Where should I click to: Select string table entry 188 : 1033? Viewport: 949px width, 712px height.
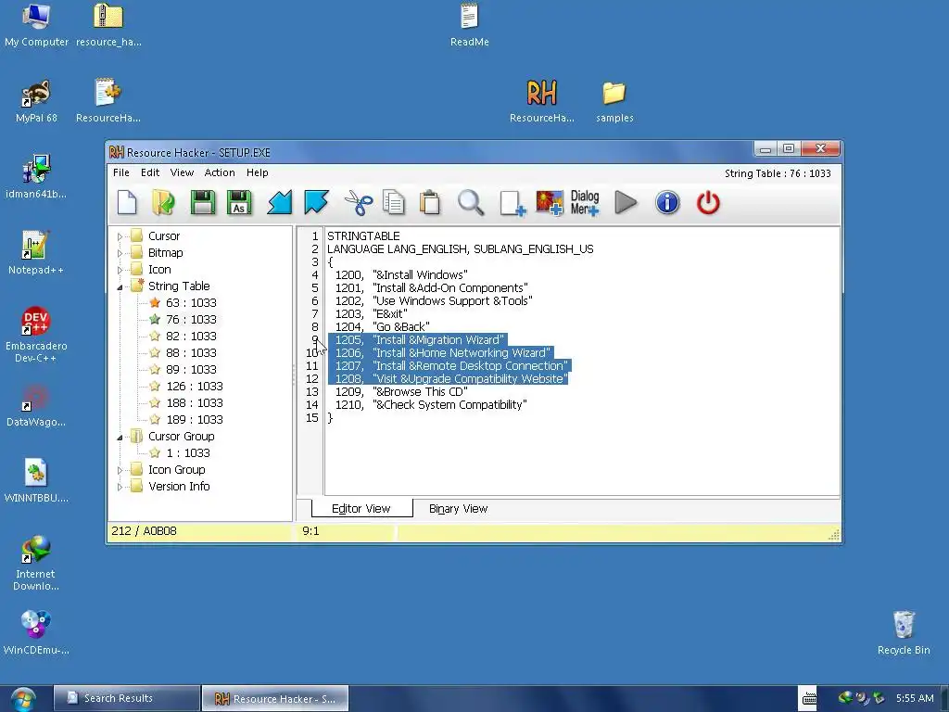pyautogui.click(x=194, y=402)
